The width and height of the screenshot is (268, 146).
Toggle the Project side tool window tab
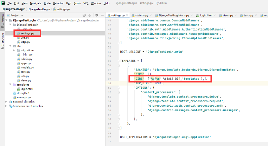click(x=2, y=21)
